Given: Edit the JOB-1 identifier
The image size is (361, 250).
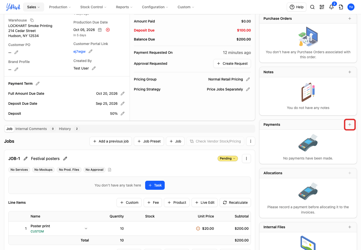Looking at the screenshot, I should tap(26, 158).
